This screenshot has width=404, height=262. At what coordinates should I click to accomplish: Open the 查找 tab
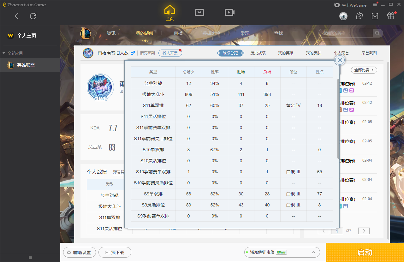[x=278, y=33]
